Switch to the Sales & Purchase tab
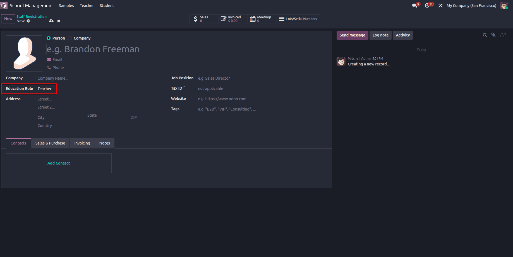The height and width of the screenshot is (257, 513). pyautogui.click(x=50, y=143)
